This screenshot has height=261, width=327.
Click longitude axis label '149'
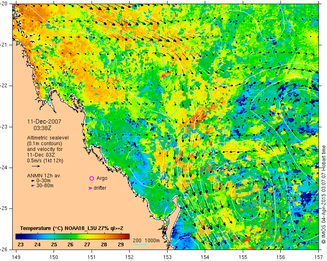pyautogui.click(x=16, y=257)
